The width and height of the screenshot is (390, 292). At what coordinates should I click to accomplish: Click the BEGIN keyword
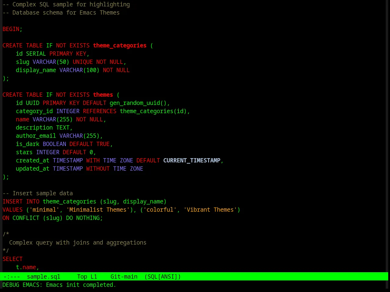[11, 29]
